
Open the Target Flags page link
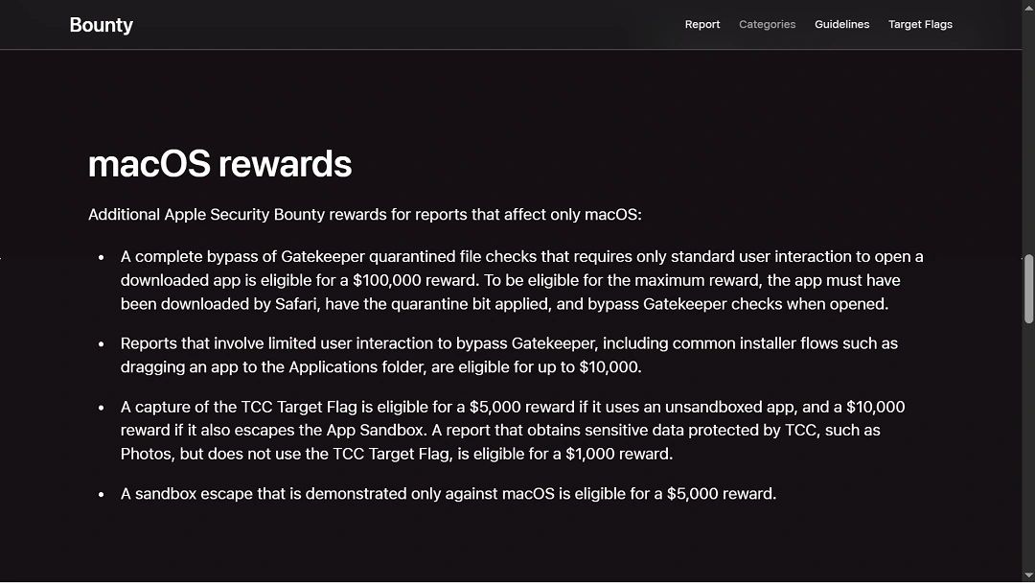pyautogui.click(x=920, y=24)
